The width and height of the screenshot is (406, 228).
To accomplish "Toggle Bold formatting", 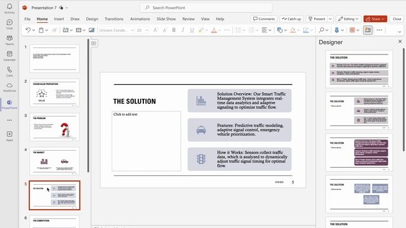I will [x=174, y=30].
